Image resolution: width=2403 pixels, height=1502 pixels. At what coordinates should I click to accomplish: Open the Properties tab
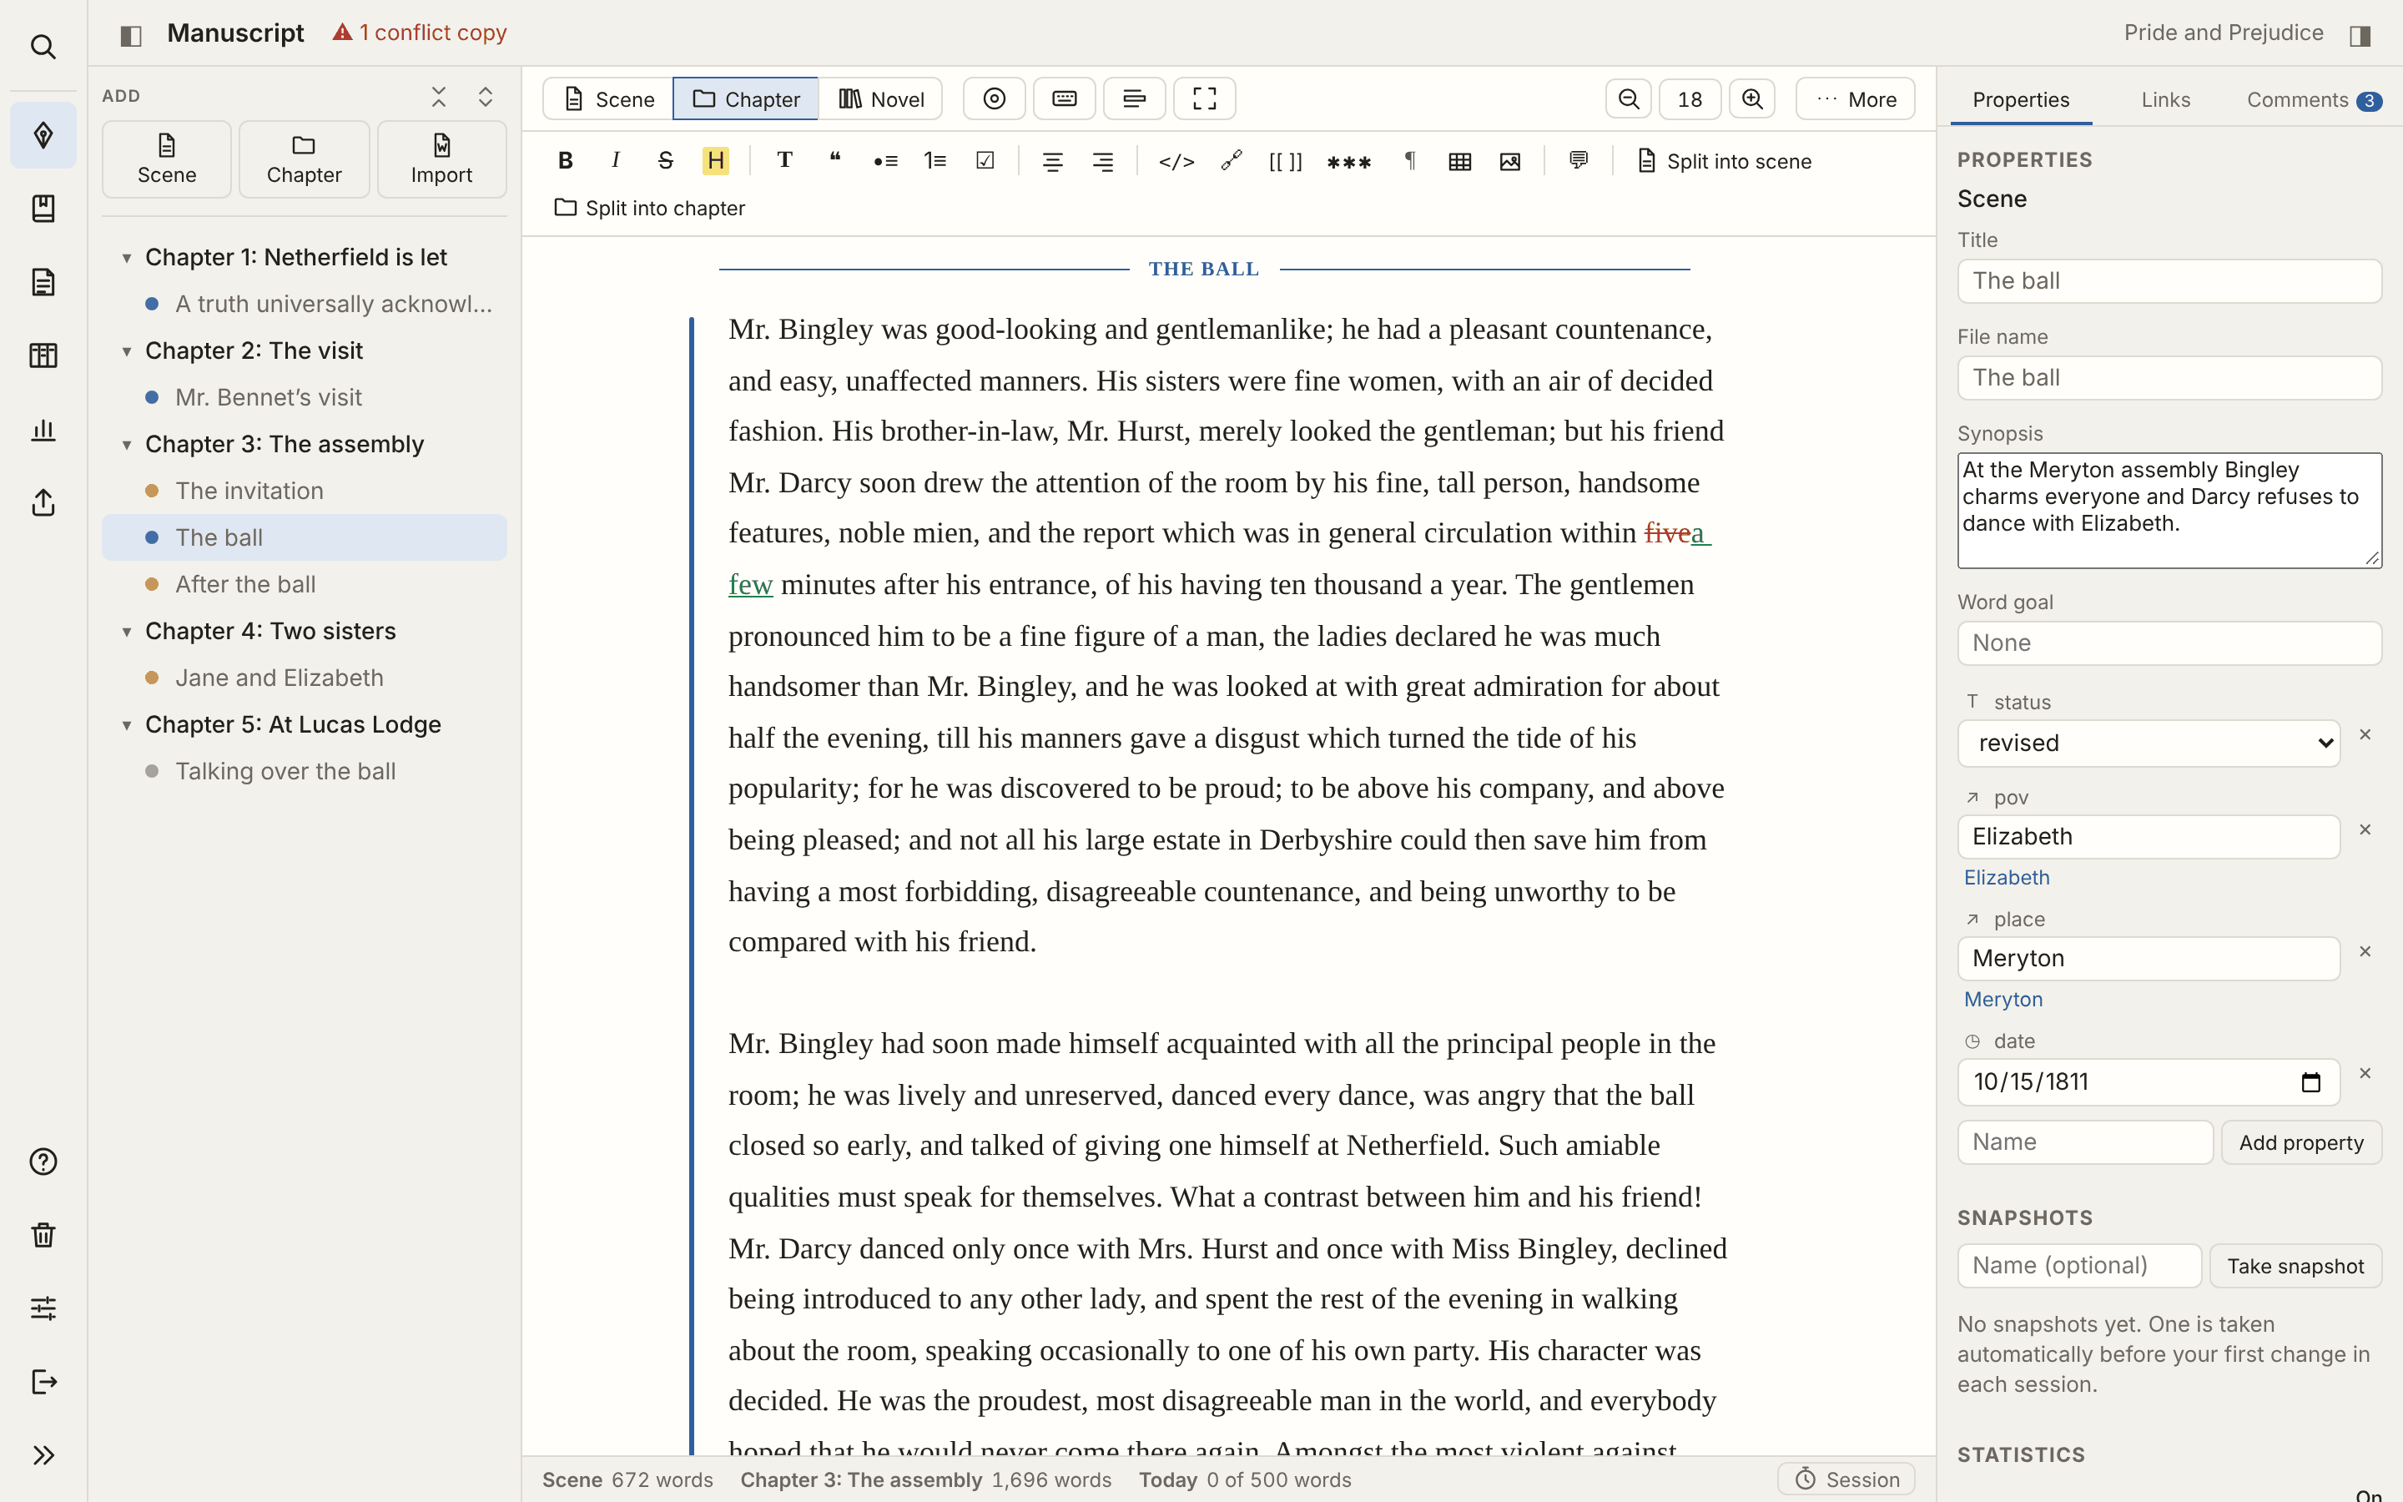pyautogui.click(x=2021, y=100)
